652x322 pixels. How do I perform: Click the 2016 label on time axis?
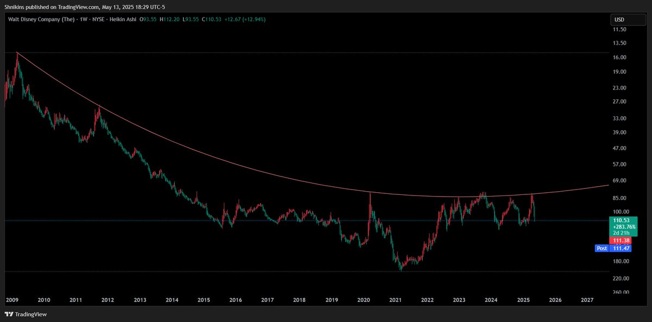click(235, 300)
